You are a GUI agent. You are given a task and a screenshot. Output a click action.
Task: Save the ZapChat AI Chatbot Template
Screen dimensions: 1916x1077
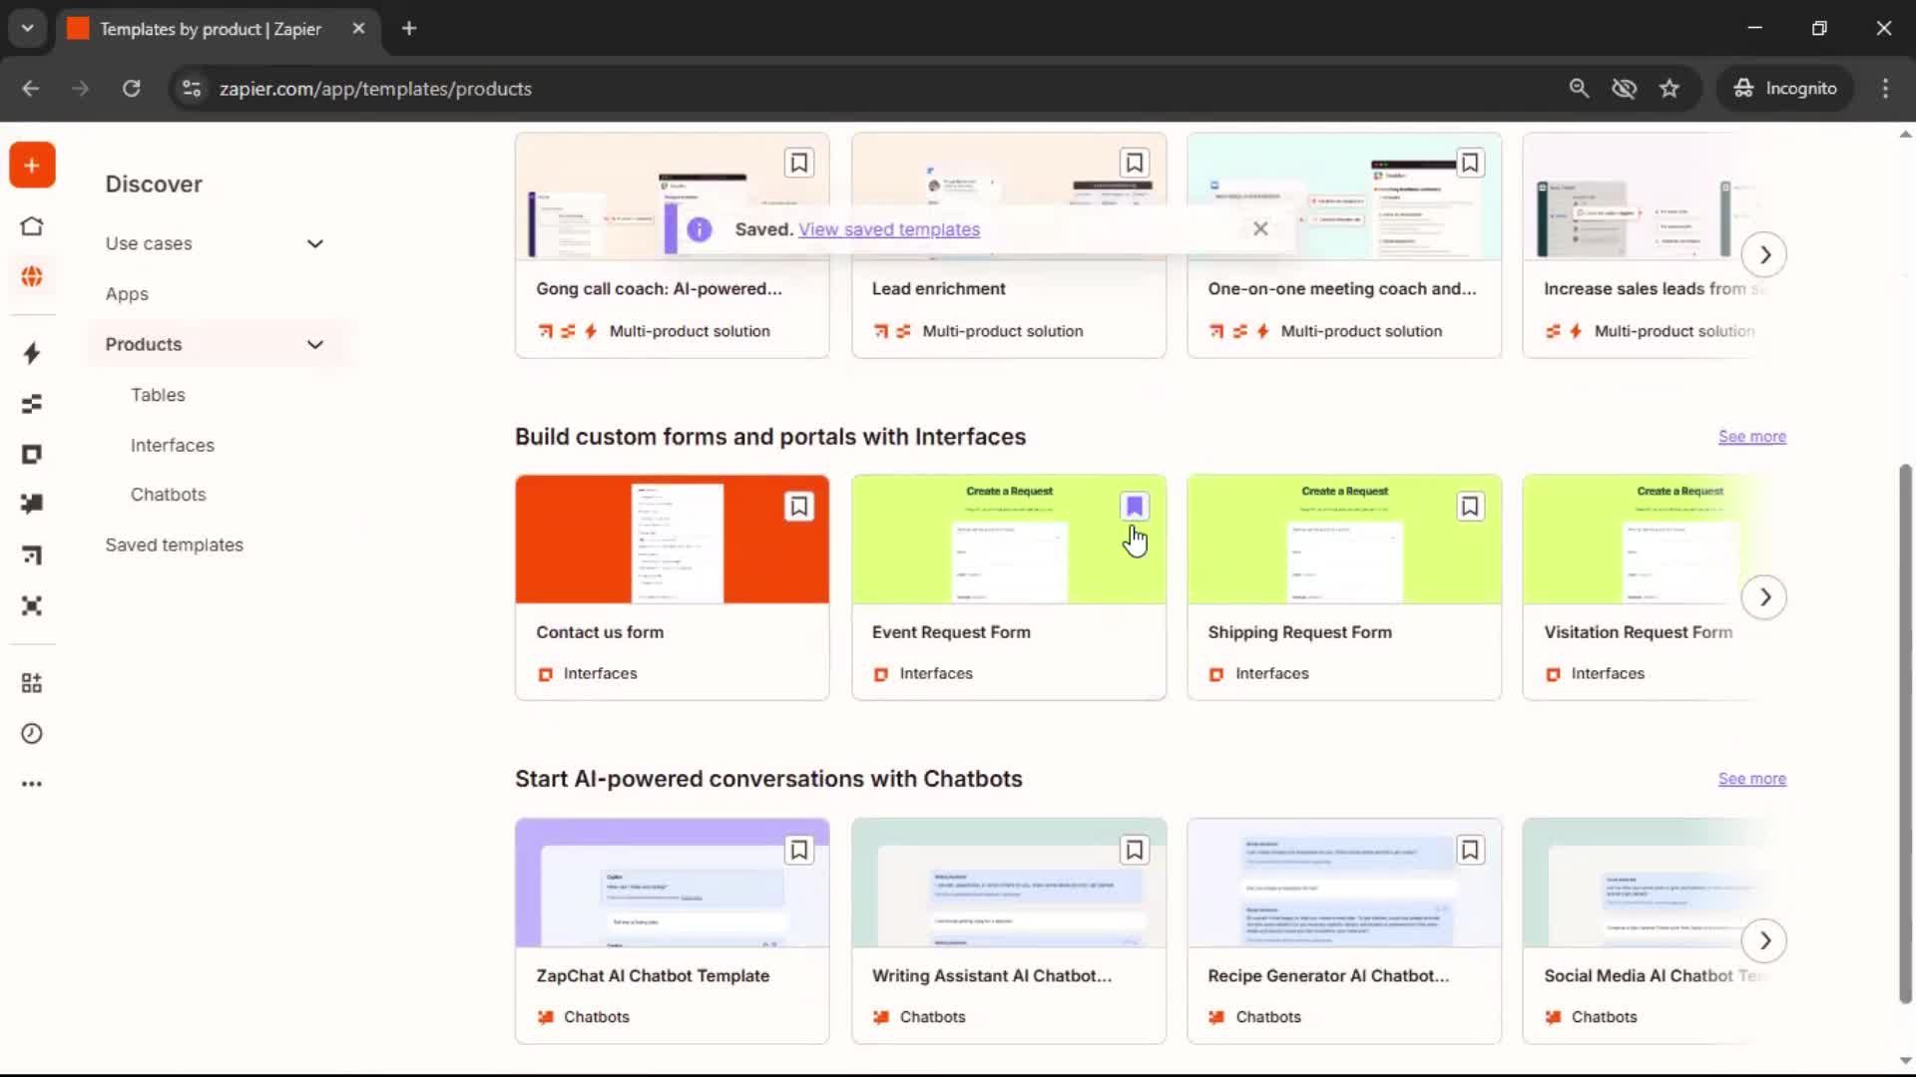pyautogui.click(x=799, y=851)
